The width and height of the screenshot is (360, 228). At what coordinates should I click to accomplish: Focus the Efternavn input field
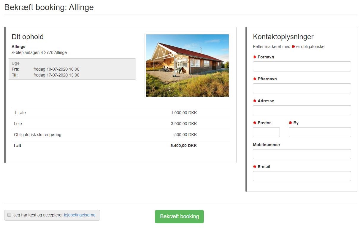(x=302, y=88)
